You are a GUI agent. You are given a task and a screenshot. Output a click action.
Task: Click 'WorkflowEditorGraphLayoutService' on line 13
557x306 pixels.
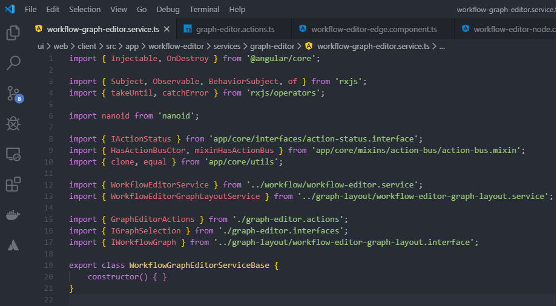click(185, 196)
